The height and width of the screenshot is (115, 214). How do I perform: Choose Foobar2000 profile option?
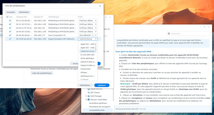[x=88, y=69]
